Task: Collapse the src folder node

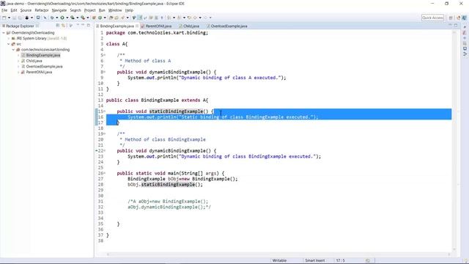Action: (x=9, y=44)
